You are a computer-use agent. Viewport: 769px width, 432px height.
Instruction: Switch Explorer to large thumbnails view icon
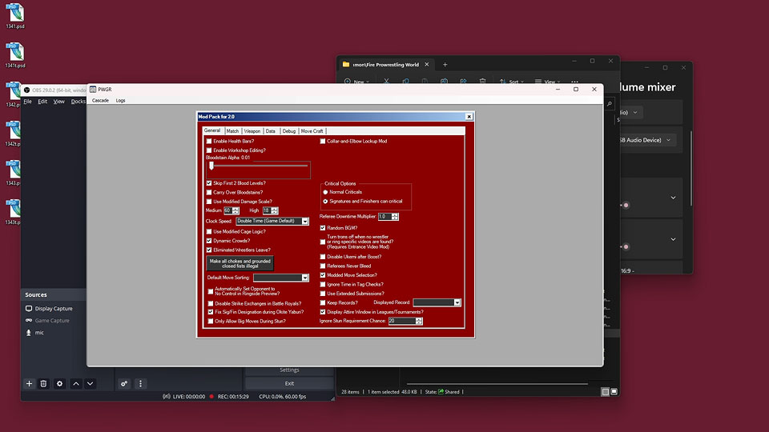[614, 392]
